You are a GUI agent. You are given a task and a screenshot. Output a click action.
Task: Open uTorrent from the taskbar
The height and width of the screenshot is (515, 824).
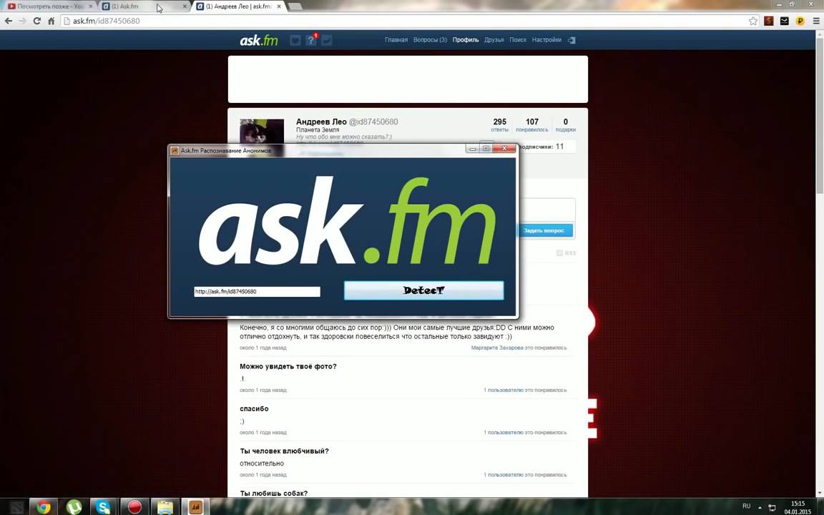point(74,506)
